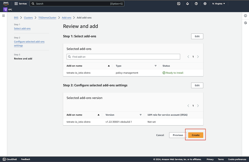Open the AWS console home logo
The width and height of the screenshot is (249, 162).
(6, 4)
